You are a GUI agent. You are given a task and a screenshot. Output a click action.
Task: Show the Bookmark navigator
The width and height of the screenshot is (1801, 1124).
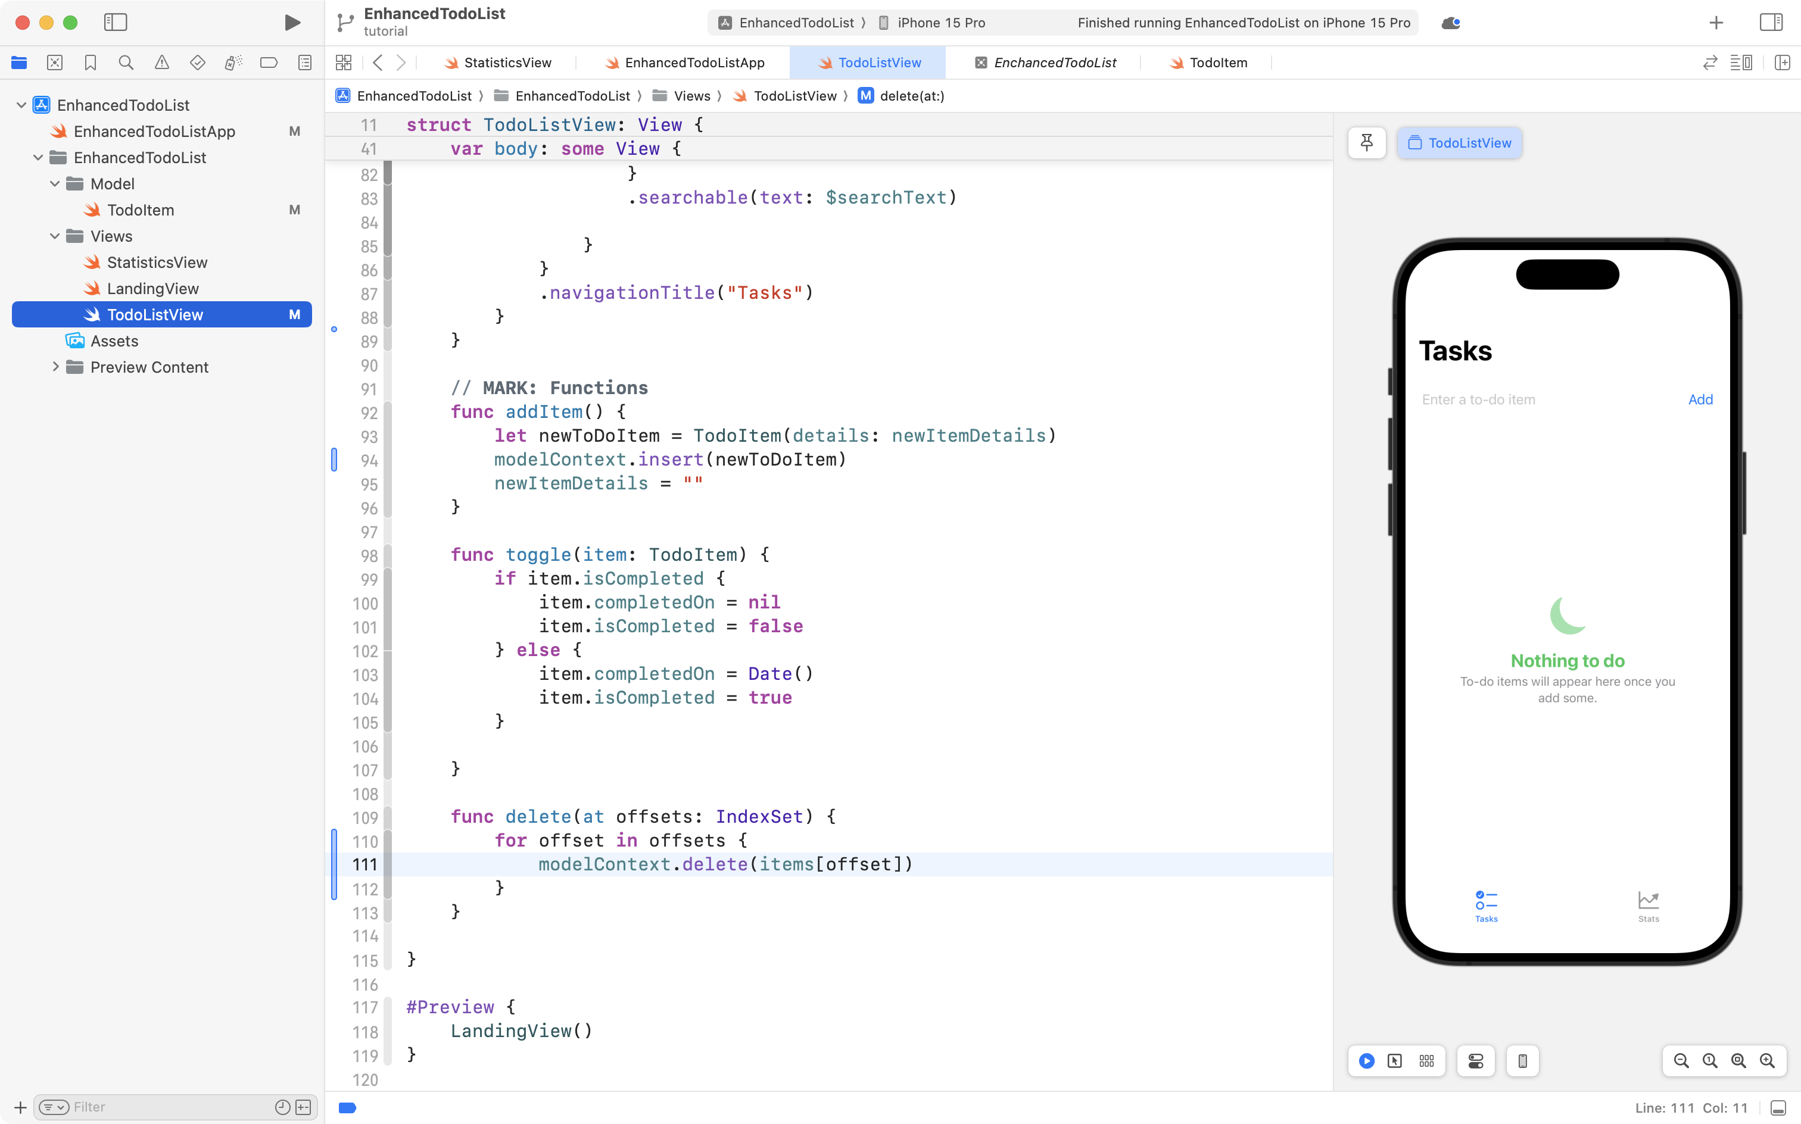click(x=90, y=63)
